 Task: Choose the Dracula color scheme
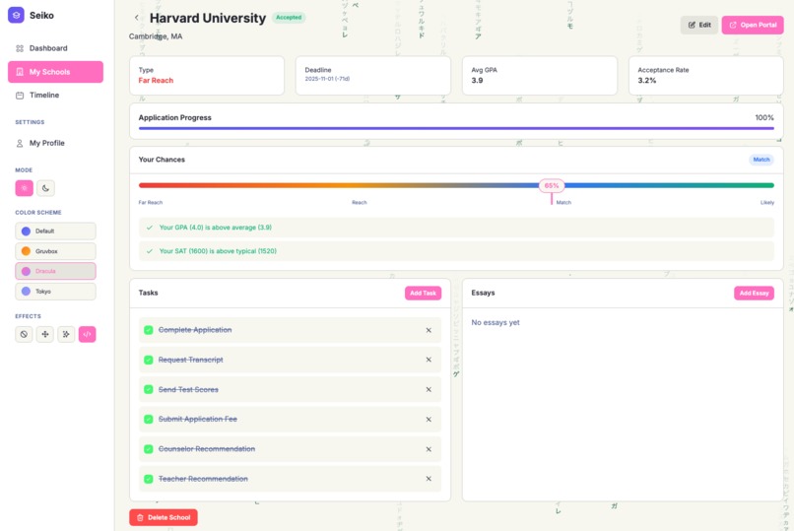(x=55, y=271)
